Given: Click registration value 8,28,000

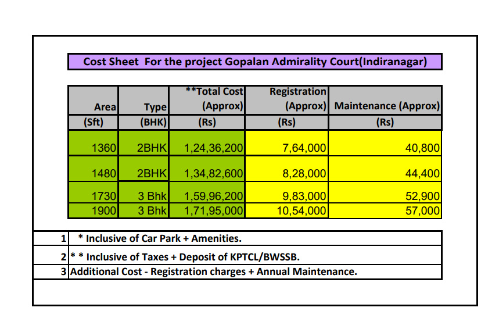Looking at the screenshot, I should tap(286, 173).
